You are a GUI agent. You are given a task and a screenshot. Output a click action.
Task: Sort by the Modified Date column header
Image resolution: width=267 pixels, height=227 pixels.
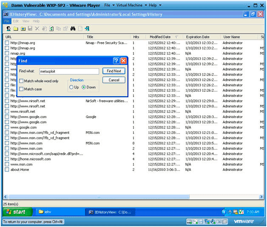pyautogui.click(x=164, y=37)
